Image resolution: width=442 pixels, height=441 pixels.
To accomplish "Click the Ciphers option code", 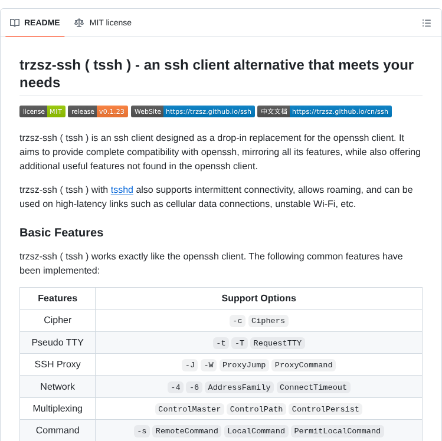I will pos(268,321).
